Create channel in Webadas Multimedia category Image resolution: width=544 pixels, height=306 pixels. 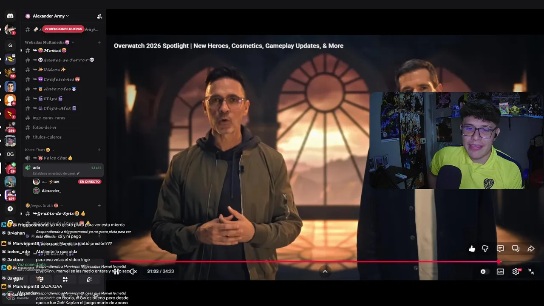(x=99, y=42)
